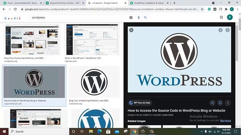Close the Fiverr tab
The height and width of the screenshot is (135, 241).
pyautogui.click(x=41, y=3)
